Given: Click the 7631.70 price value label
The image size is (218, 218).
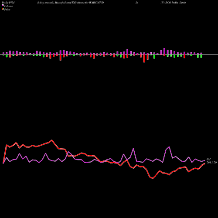Looking at the screenshot, I should (211, 163).
